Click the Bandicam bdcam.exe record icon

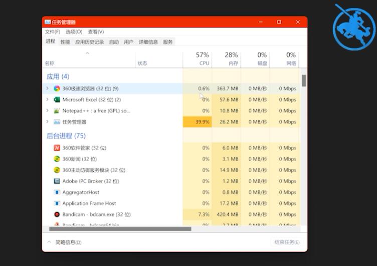tap(57, 214)
